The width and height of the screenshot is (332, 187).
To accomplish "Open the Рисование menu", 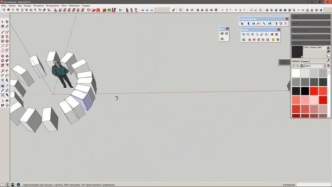I will coord(38,6).
